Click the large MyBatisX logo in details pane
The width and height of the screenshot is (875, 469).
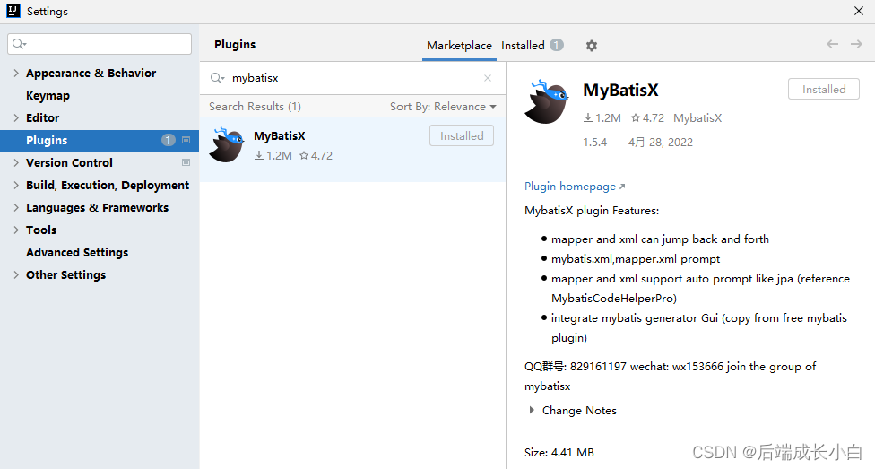[x=547, y=101]
